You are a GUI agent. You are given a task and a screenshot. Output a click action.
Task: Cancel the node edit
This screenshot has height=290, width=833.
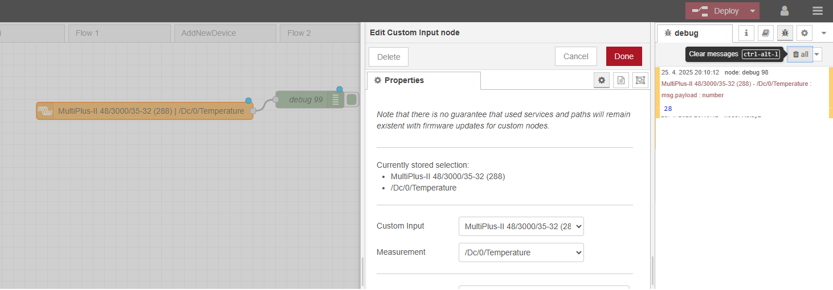575,56
